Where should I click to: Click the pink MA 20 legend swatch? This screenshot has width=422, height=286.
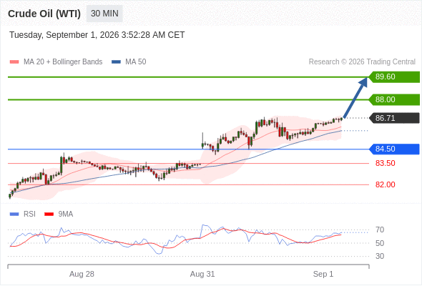point(14,62)
